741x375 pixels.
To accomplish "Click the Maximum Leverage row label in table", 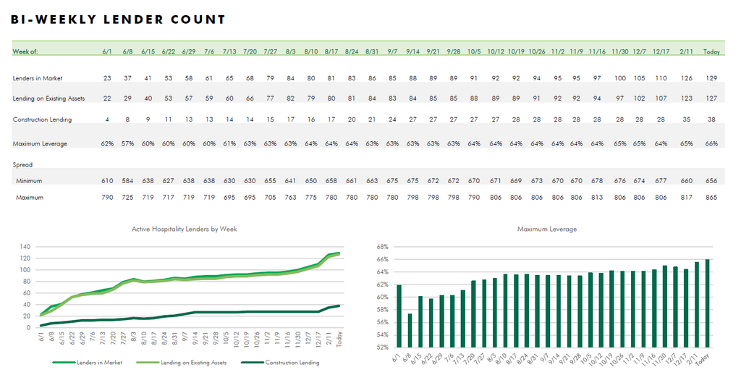I will [40, 144].
